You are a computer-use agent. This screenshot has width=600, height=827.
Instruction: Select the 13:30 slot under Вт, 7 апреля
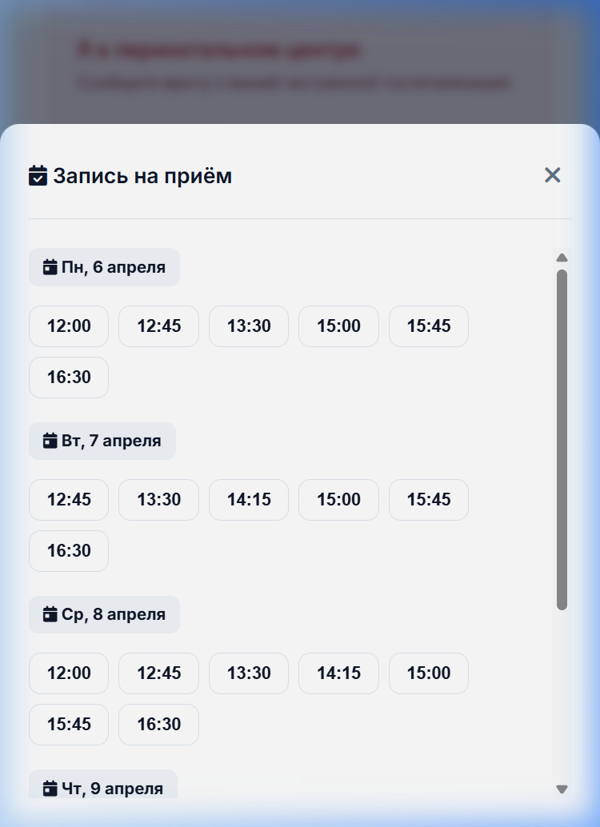(x=158, y=499)
